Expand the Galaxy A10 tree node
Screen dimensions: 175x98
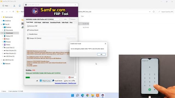tap(2, 36)
